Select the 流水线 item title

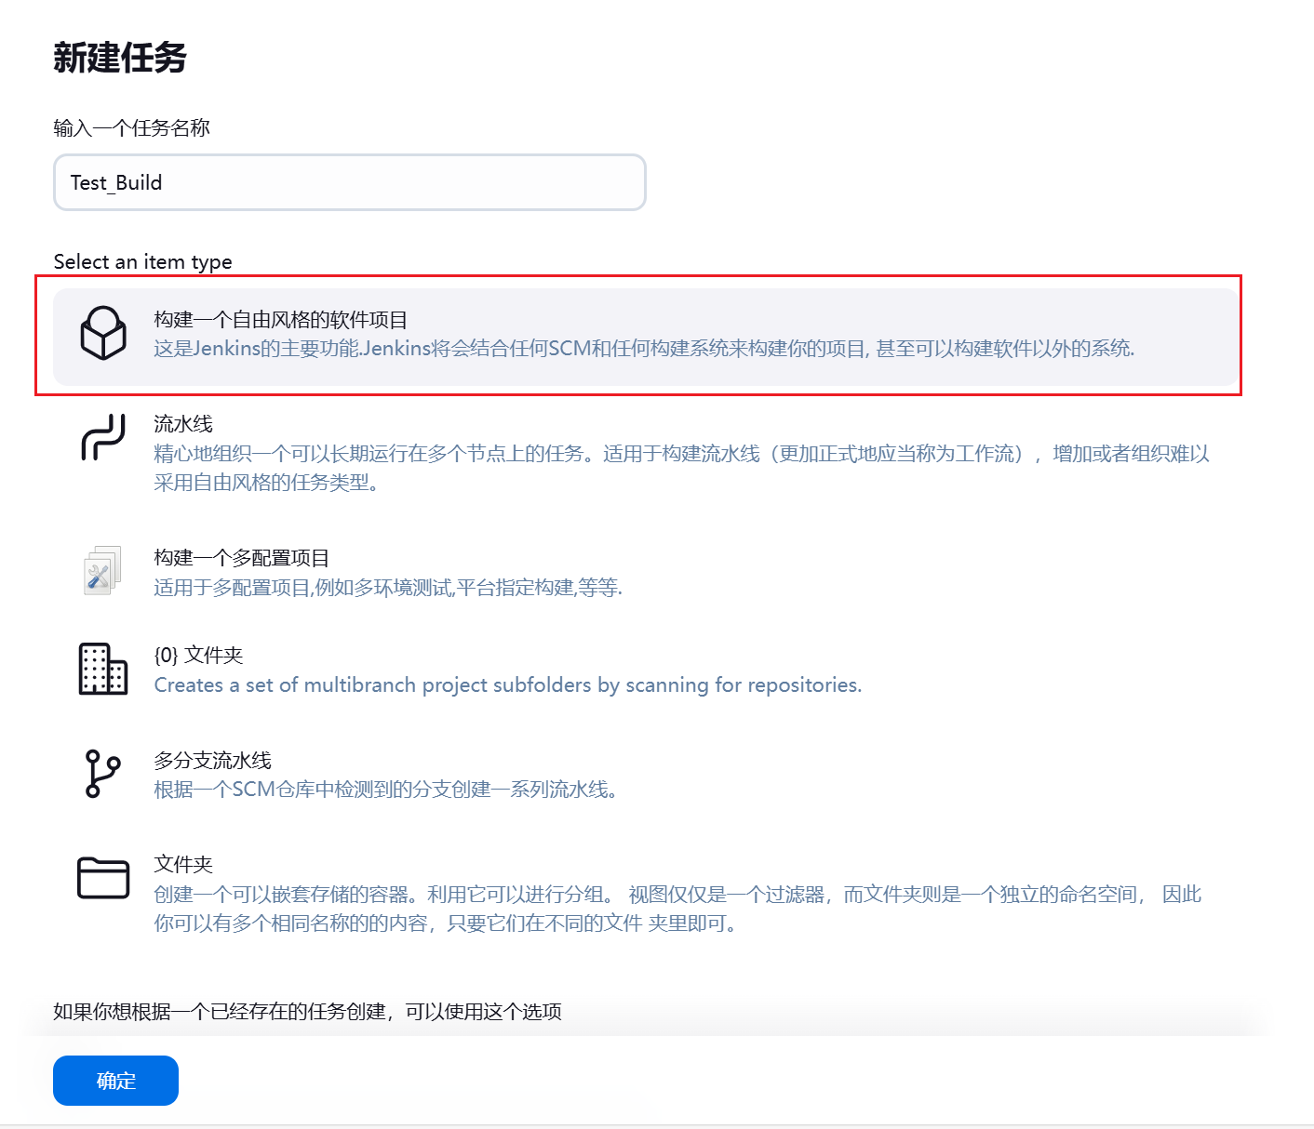[x=183, y=424]
